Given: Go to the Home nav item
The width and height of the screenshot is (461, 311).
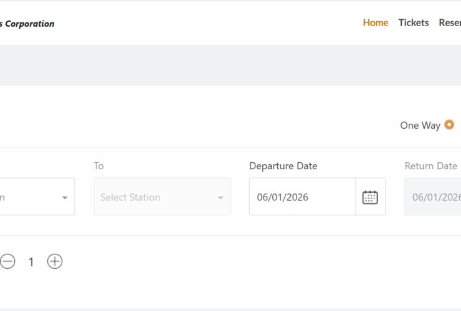Looking at the screenshot, I should click(375, 22).
